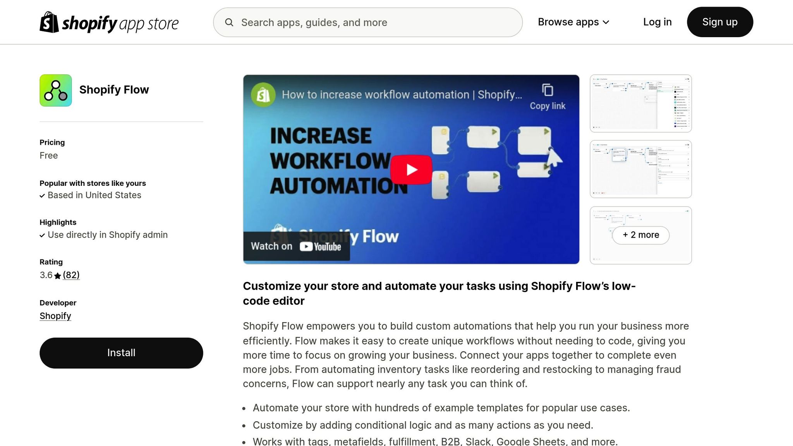793x446 pixels.
Task: Click the Install button
Action: pos(121,353)
